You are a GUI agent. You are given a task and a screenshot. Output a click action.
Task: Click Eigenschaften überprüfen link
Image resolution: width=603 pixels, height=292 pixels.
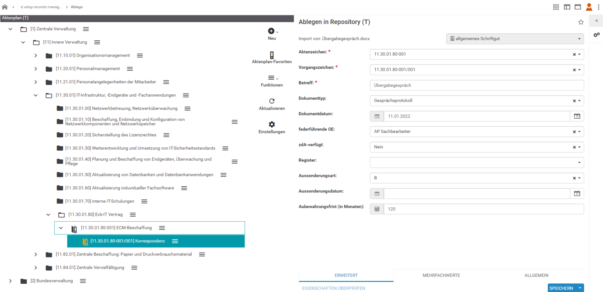(x=333, y=288)
